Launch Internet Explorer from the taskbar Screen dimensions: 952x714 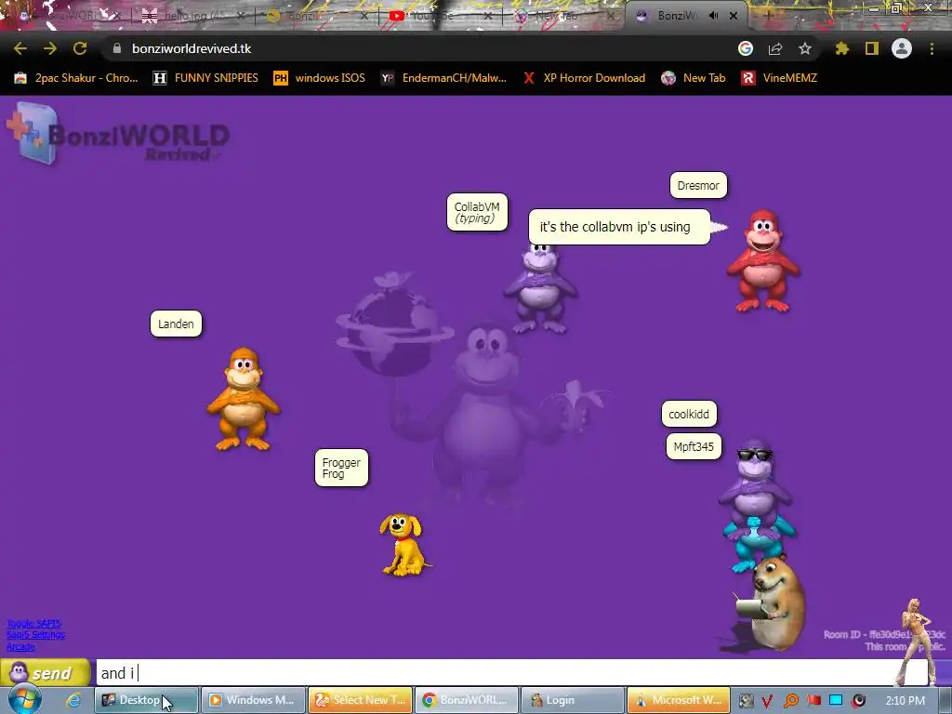pyautogui.click(x=73, y=700)
